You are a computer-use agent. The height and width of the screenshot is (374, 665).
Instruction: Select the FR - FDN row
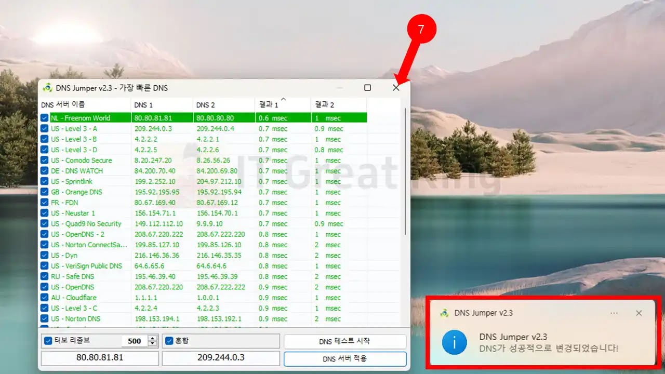click(x=203, y=203)
